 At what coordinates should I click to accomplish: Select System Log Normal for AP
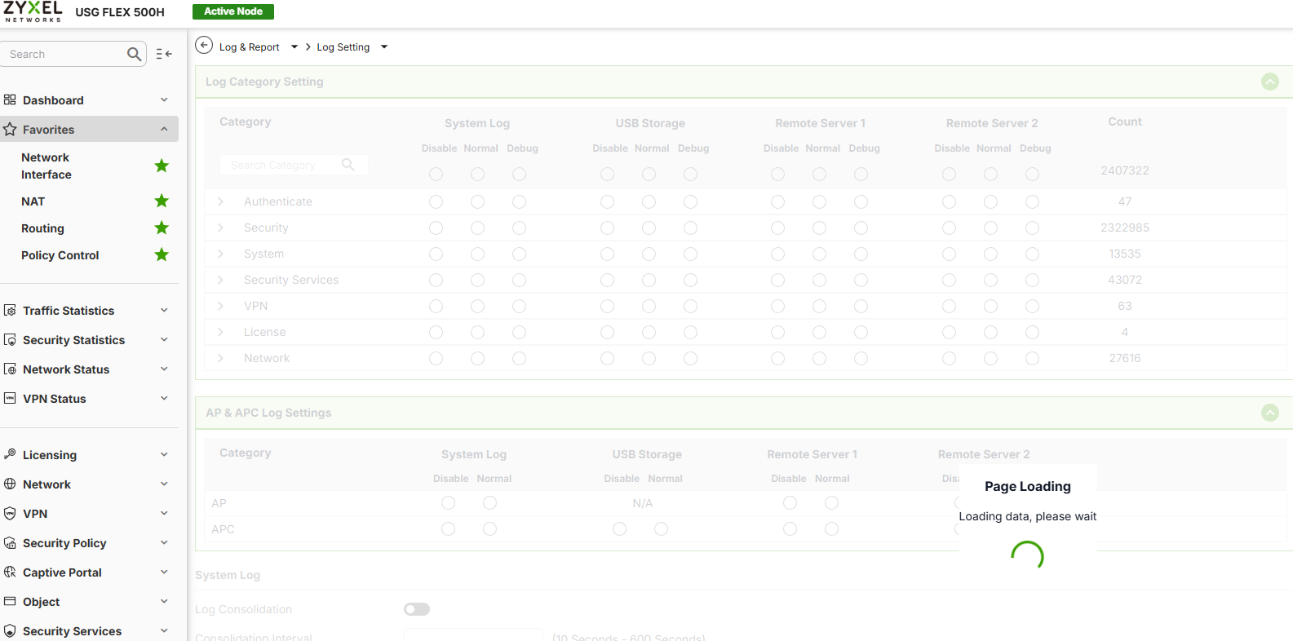point(490,503)
